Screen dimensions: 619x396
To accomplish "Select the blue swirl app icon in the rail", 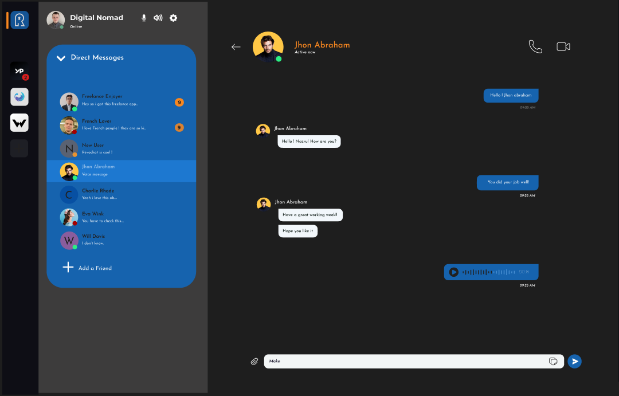I will (19, 97).
